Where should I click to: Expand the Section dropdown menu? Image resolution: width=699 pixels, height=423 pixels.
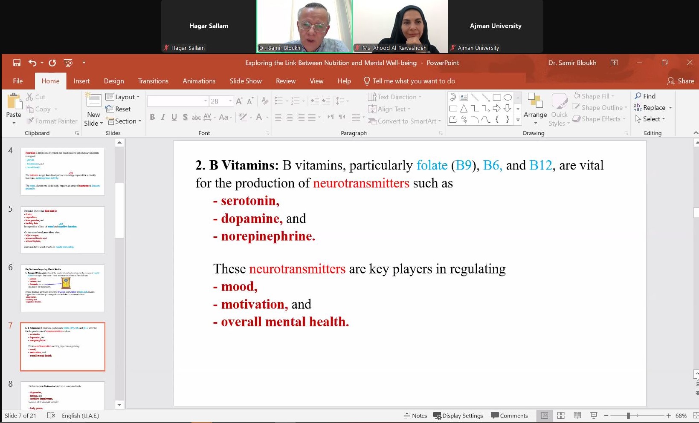pyautogui.click(x=125, y=121)
